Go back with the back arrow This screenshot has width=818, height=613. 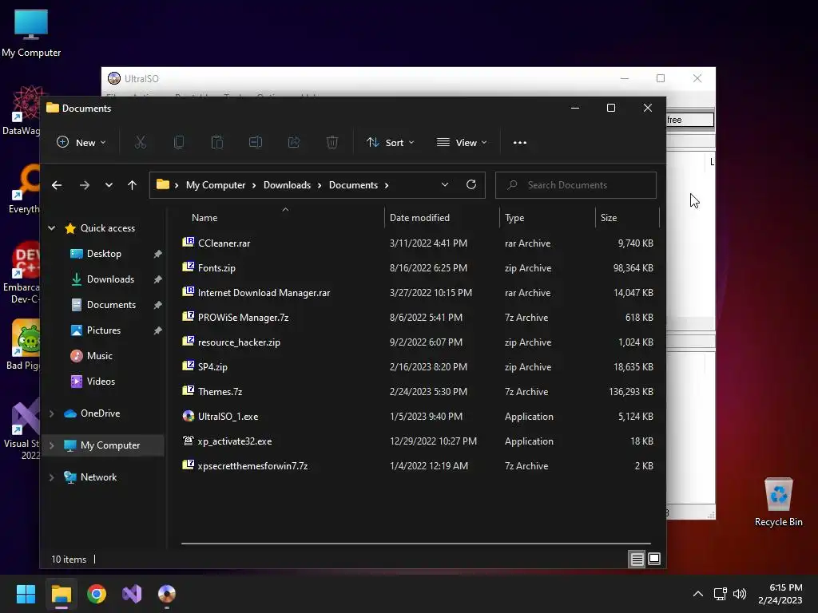[x=57, y=185]
